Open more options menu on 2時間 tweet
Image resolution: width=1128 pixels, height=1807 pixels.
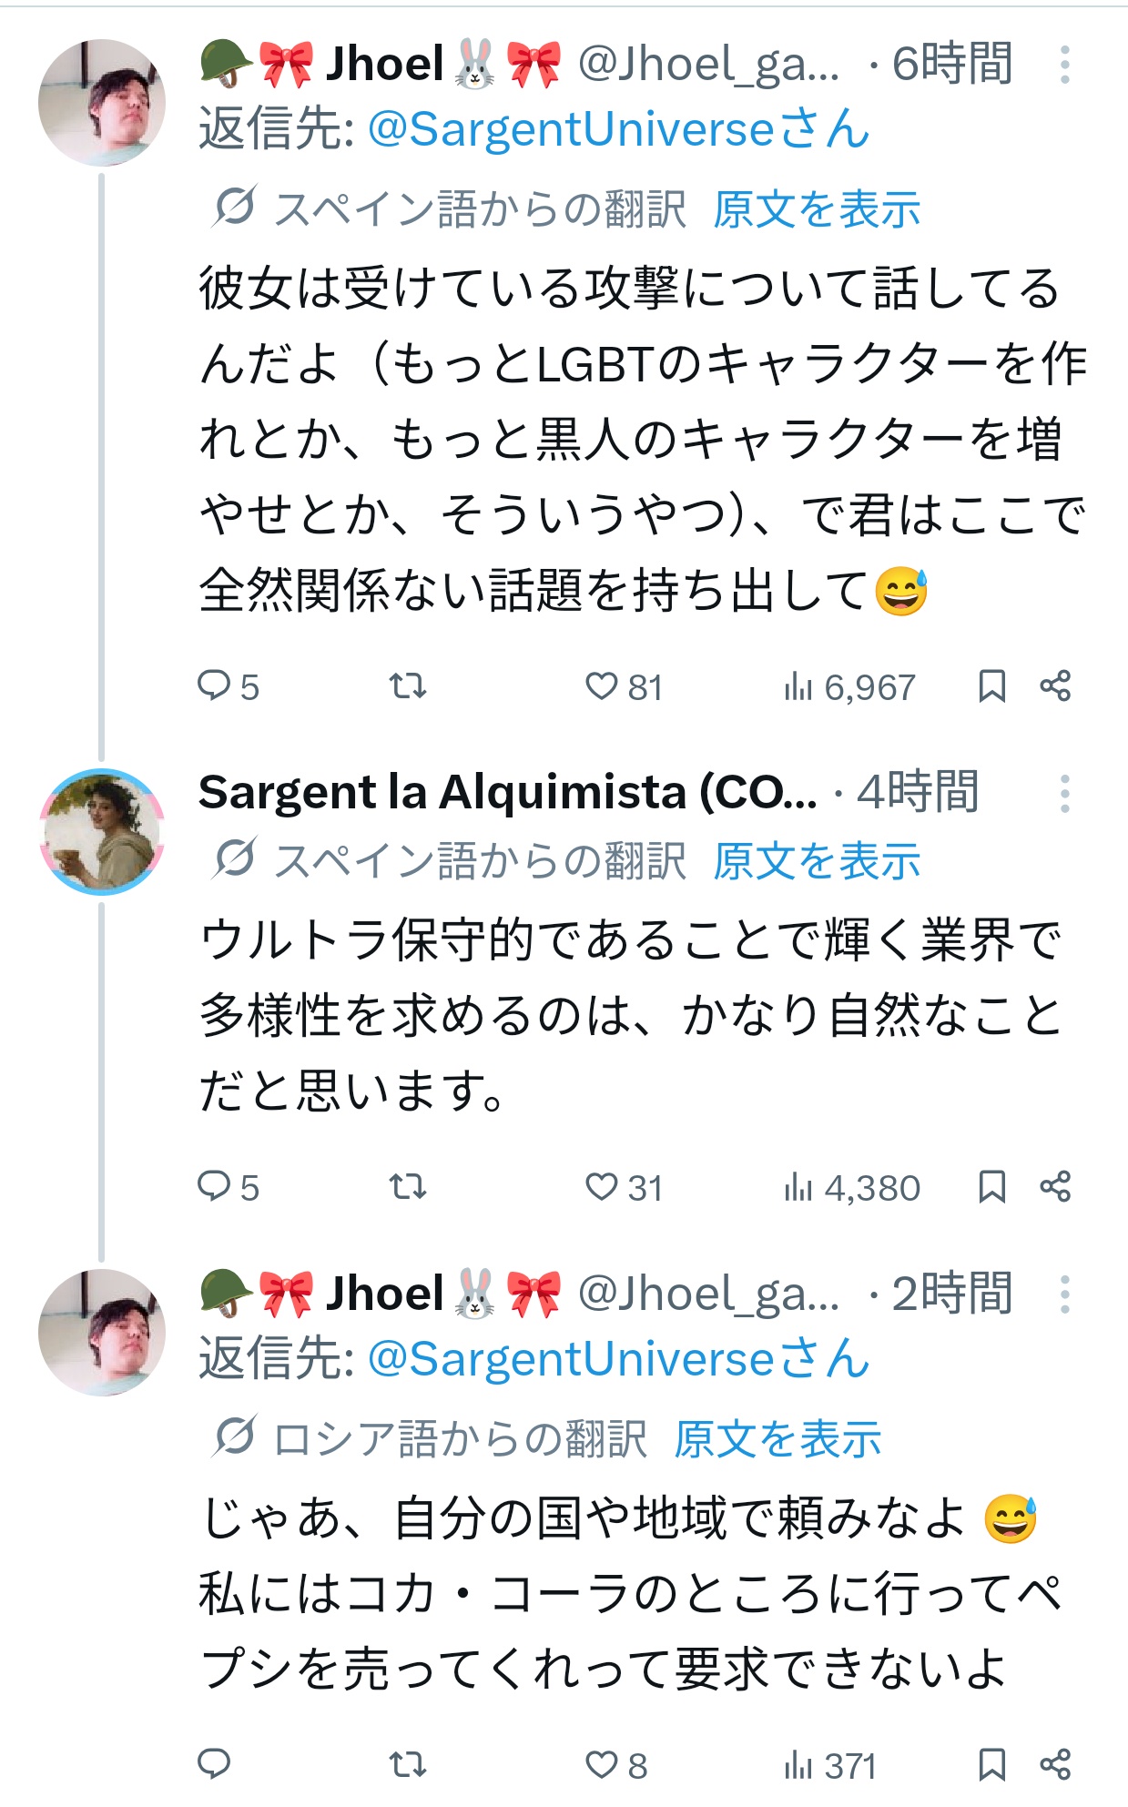1064,1294
